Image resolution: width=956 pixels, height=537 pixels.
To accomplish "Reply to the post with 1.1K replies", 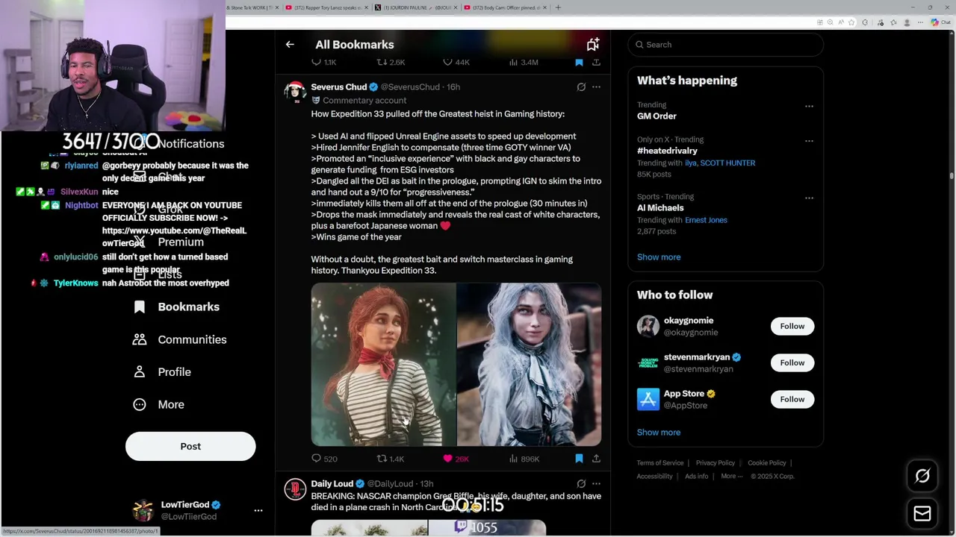I will pos(323,62).
